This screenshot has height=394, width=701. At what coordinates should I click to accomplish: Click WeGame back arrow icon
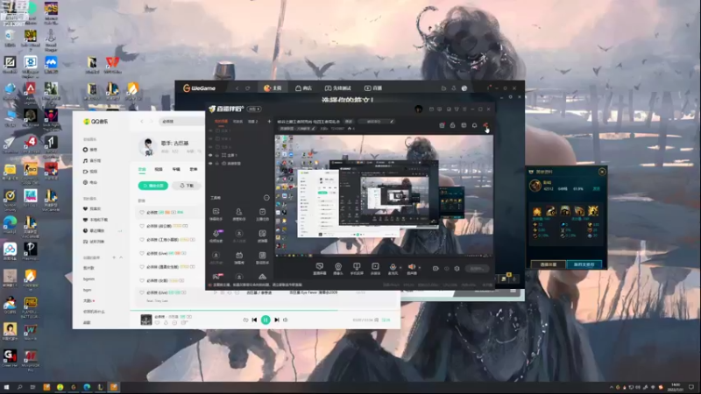point(237,88)
